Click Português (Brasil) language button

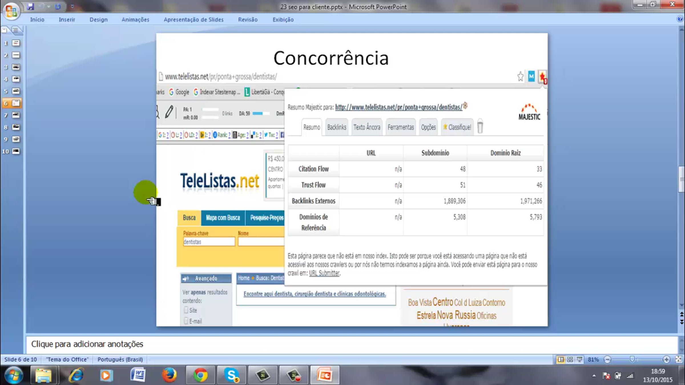pyautogui.click(x=120, y=359)
